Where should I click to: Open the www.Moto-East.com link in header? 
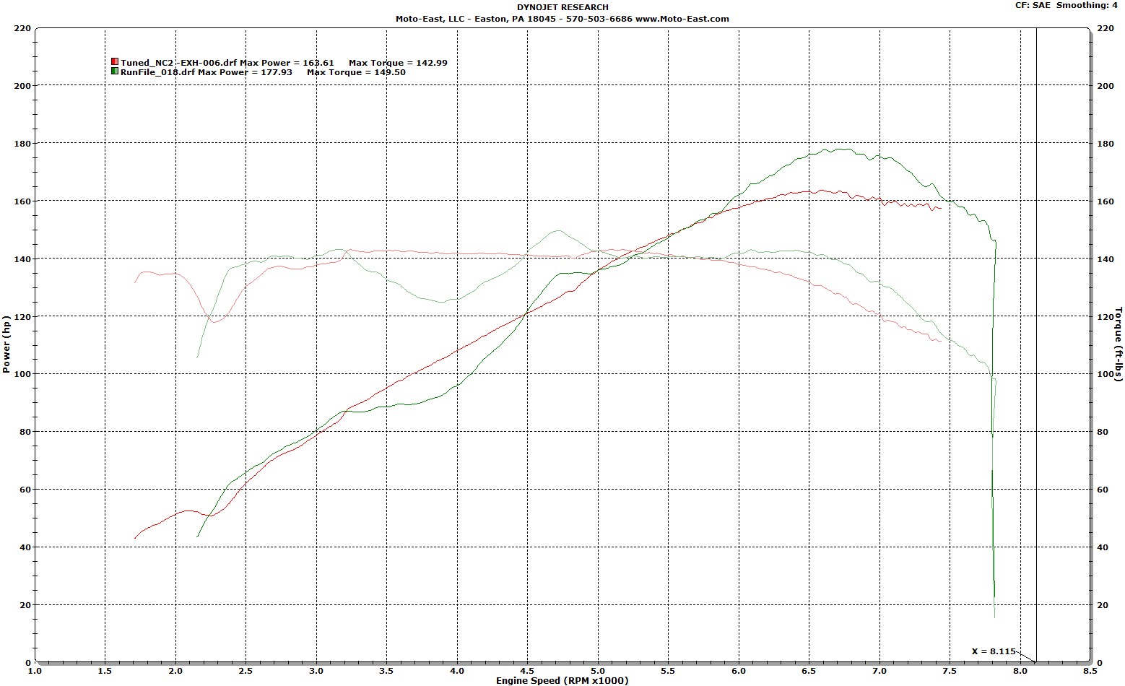682,19
